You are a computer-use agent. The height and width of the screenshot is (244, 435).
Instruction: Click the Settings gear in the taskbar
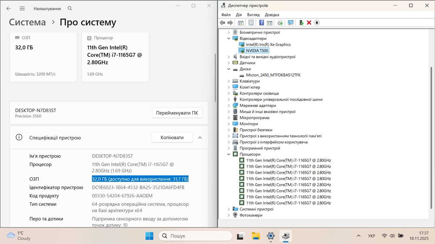click(271, 236)
